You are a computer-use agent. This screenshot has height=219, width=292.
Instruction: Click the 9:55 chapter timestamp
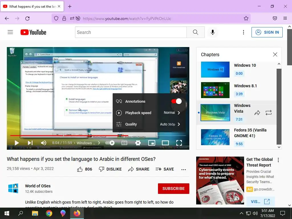pyautogui.click(x=239, y=144)
